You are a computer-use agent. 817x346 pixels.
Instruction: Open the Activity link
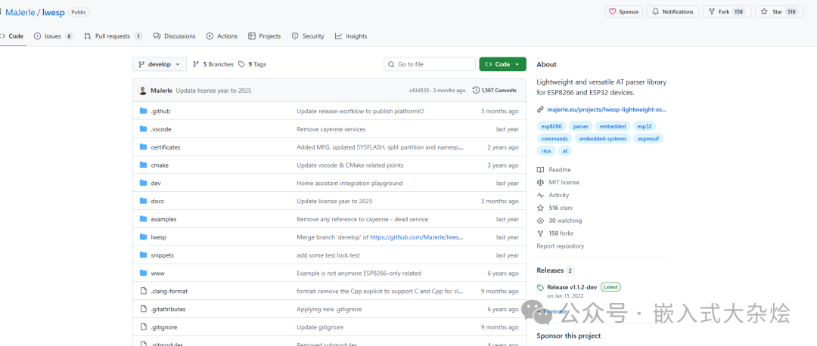click(553, 195)
